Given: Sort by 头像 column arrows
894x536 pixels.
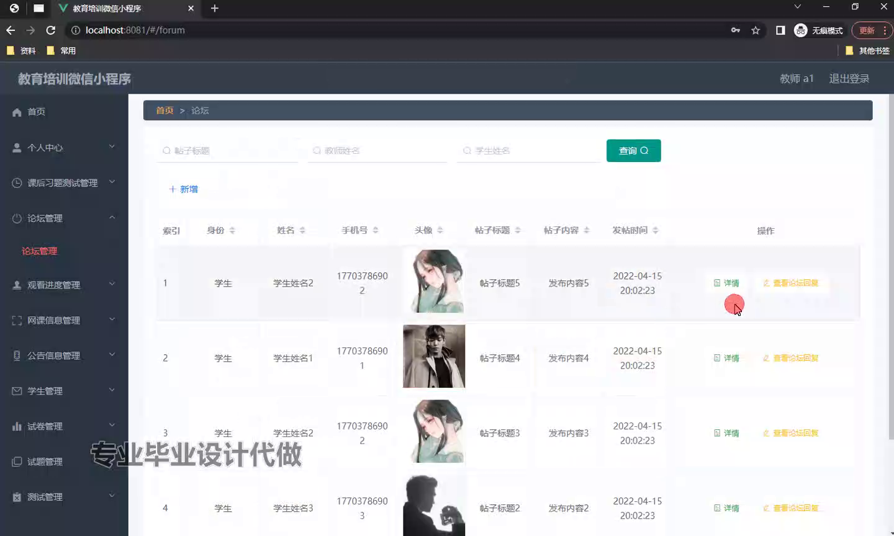Looking at the screenshot, I should coord(440,230).
